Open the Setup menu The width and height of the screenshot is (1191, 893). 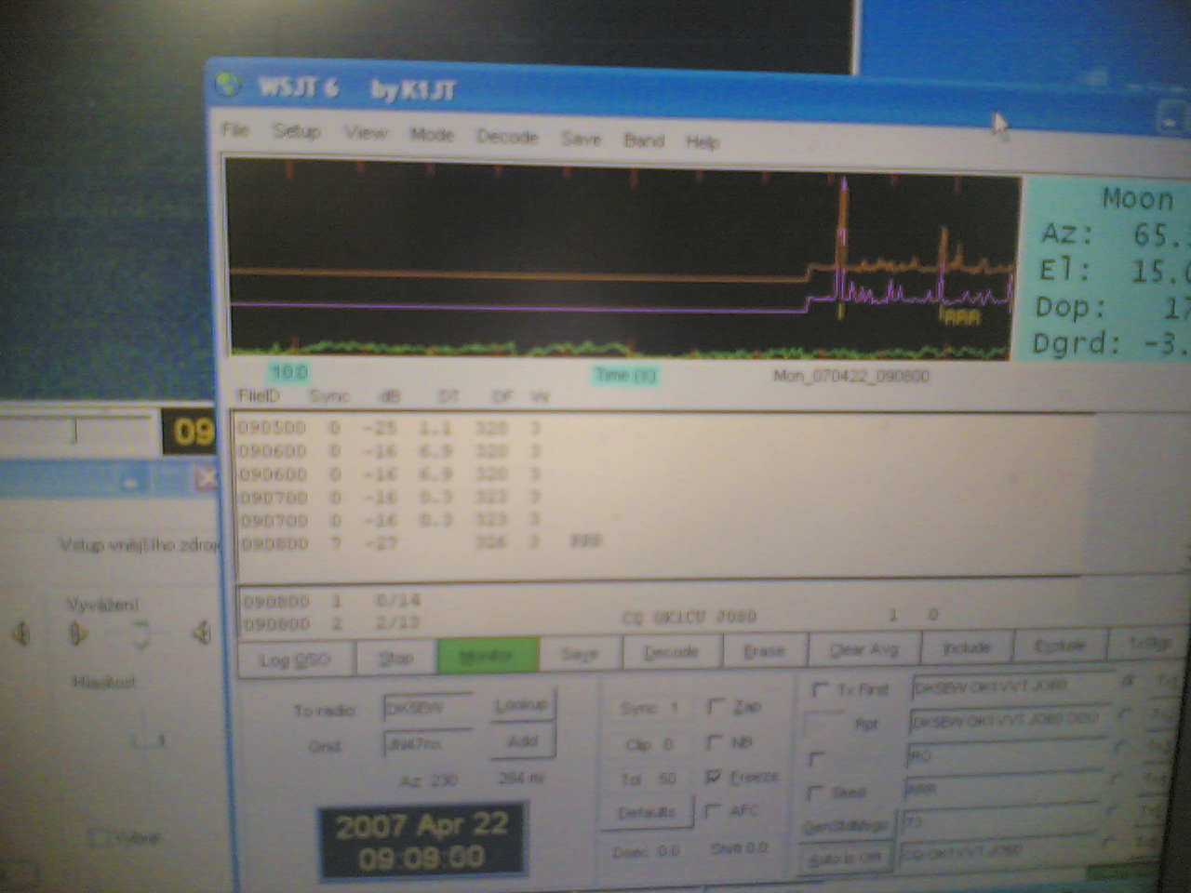point(296,131)
